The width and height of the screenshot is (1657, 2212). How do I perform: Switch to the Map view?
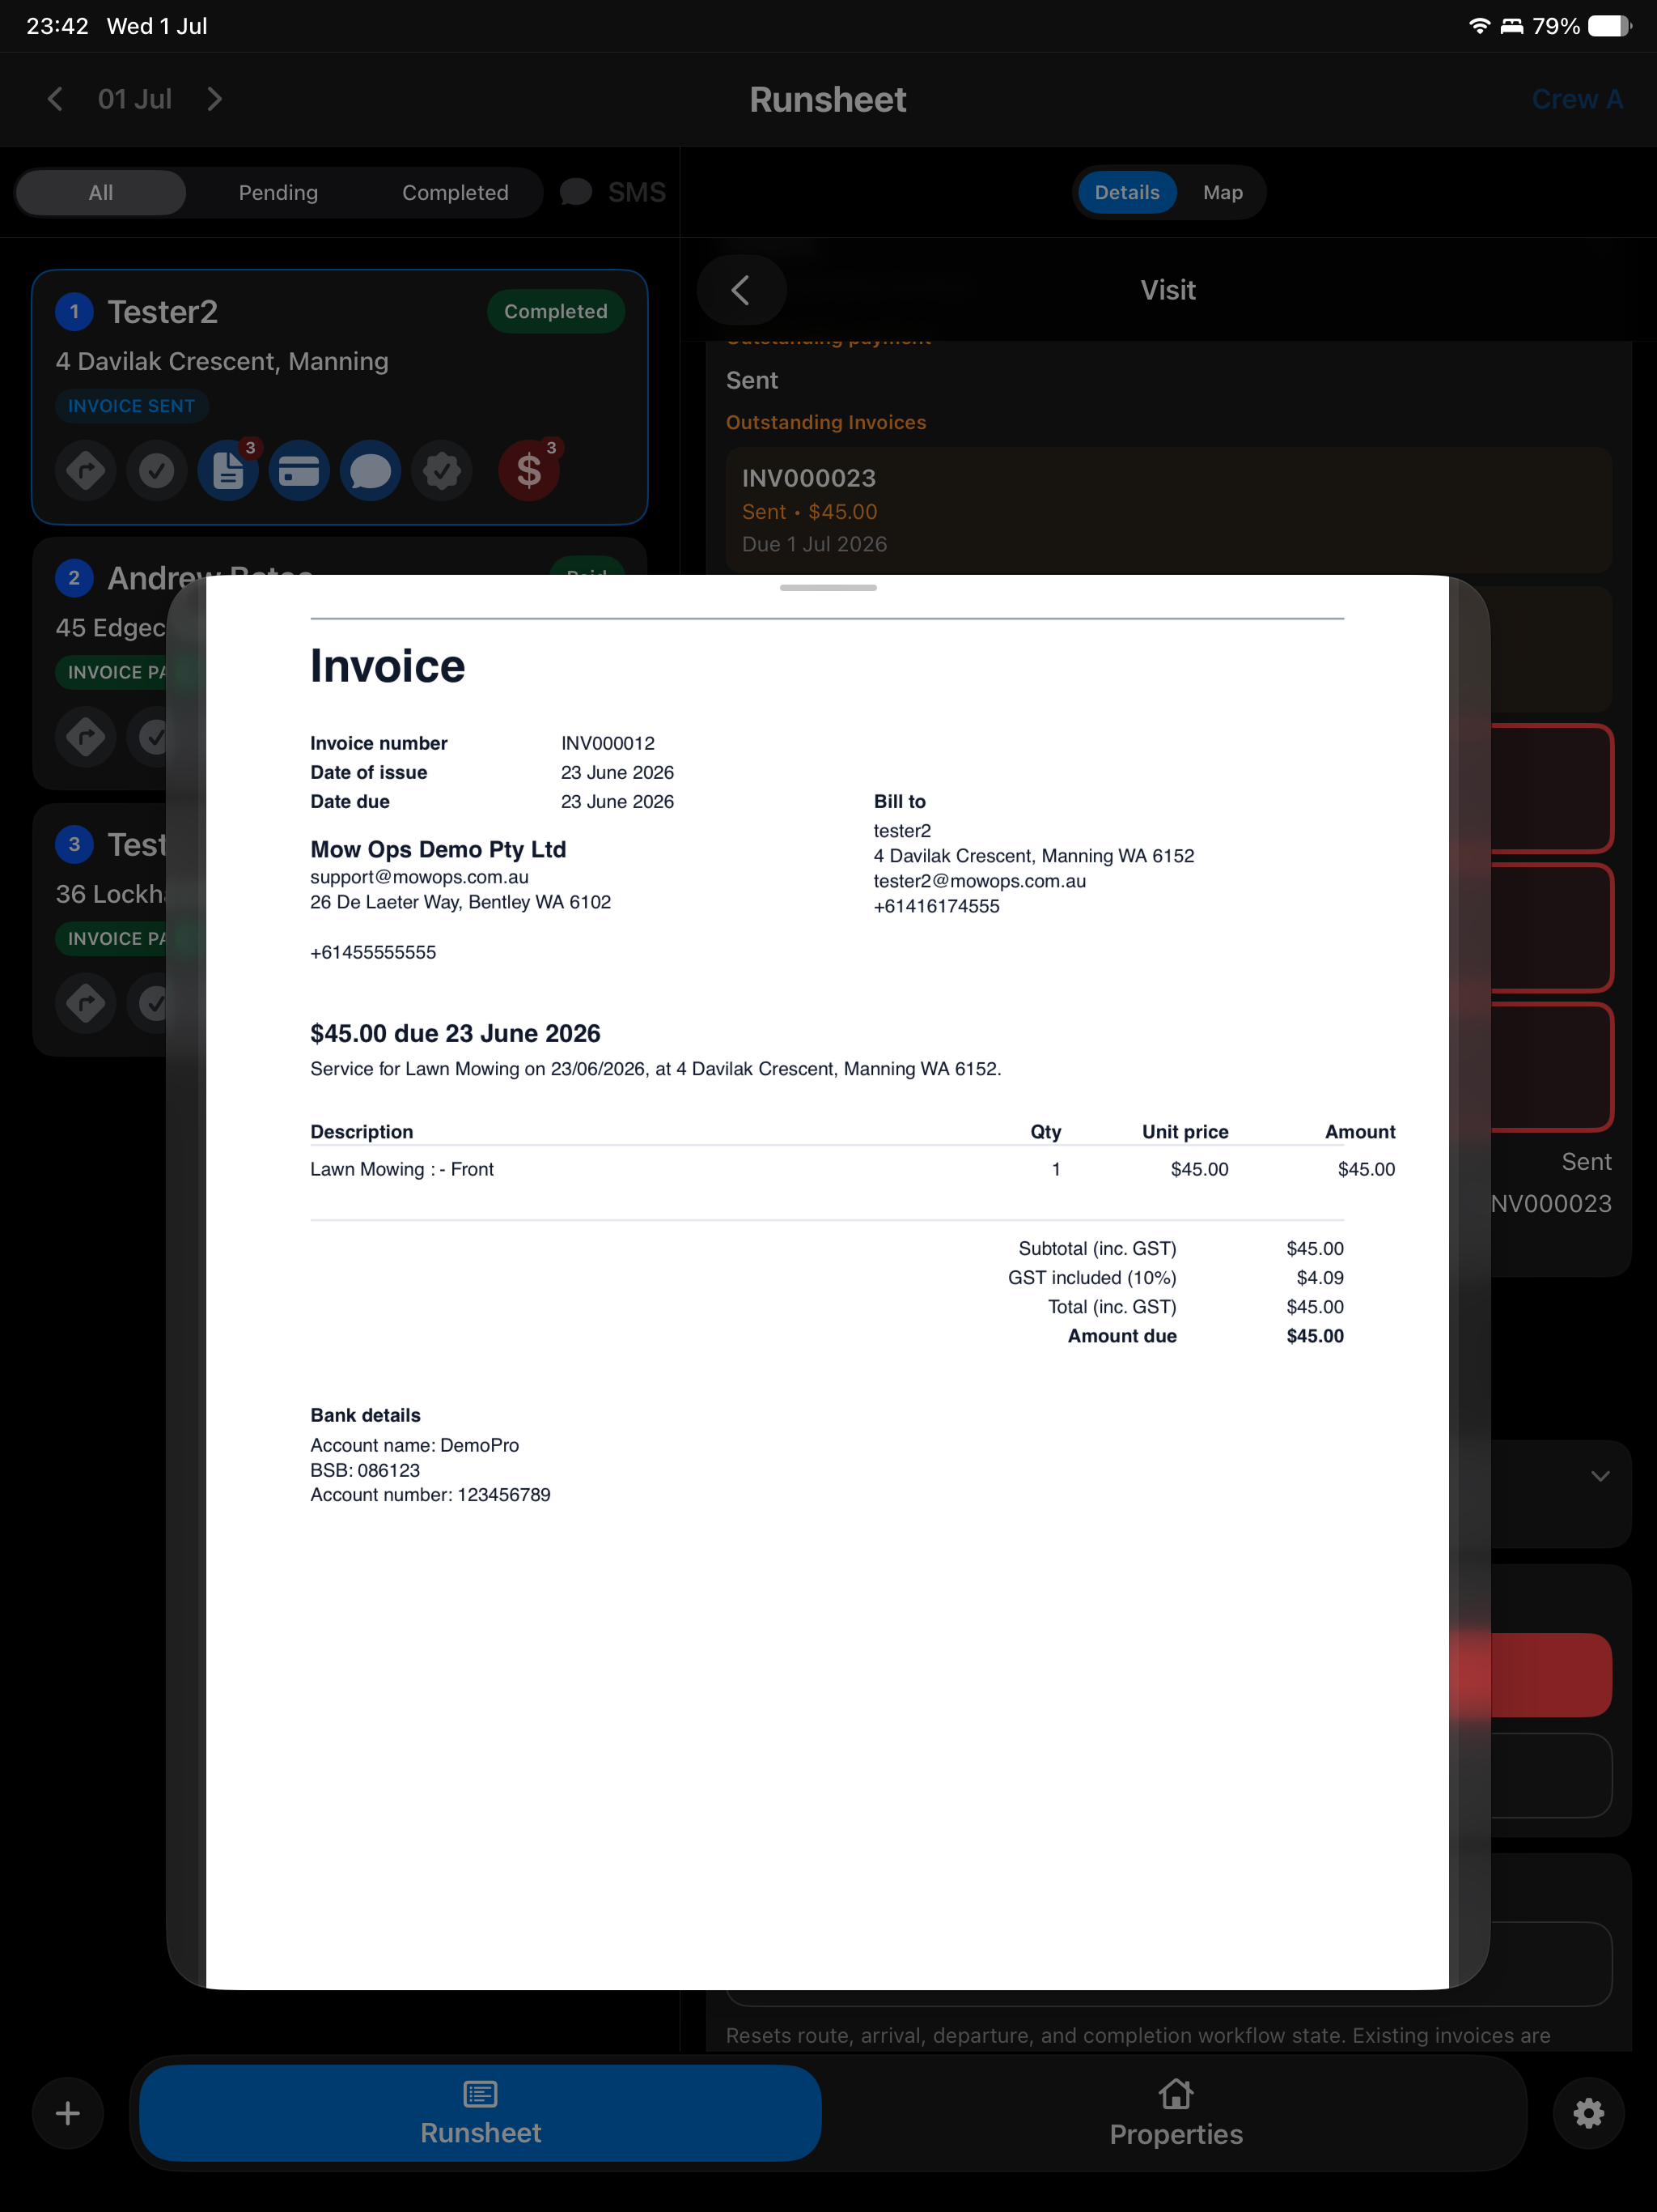pyautogui.click(x=1223, y=192)
